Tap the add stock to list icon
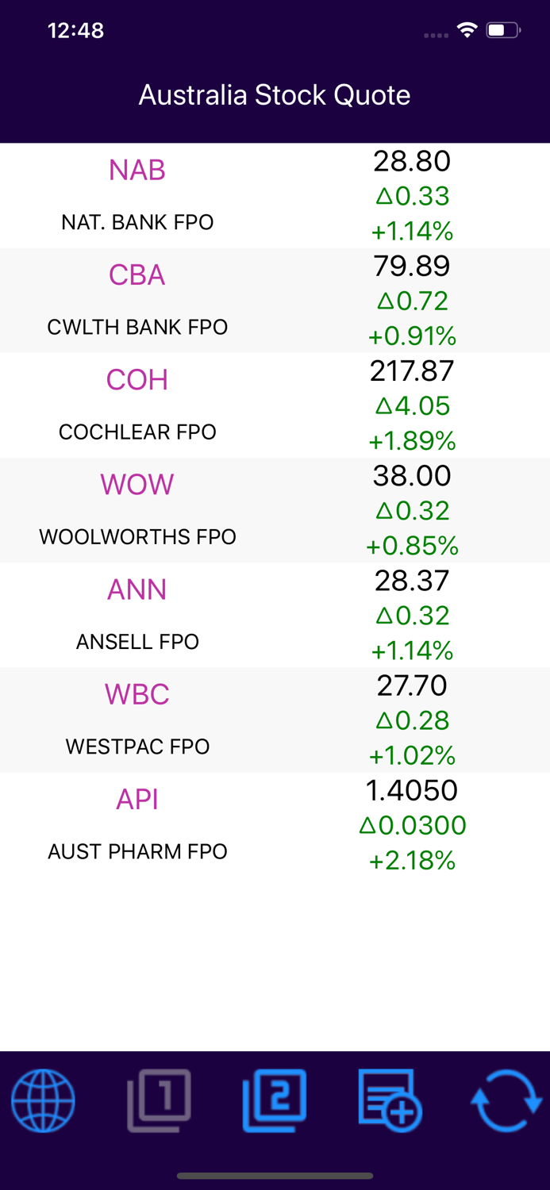Screen dimensions: 550x1190 [x=390, y=1100]
